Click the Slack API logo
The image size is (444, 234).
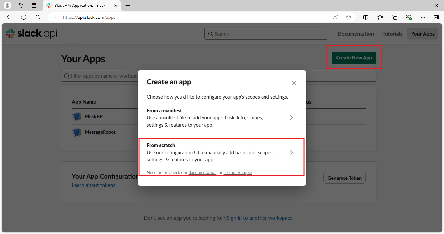click(31, 33)
